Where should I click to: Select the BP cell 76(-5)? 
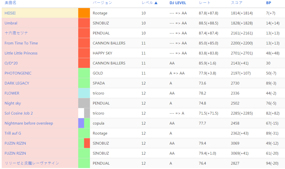[x=271, y=103]
